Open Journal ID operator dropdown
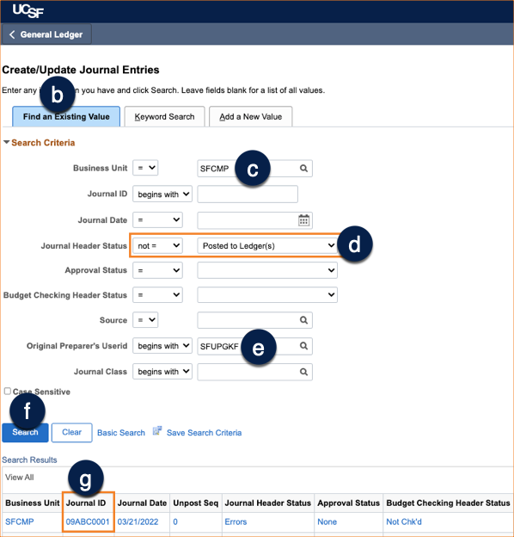The image size is (514, 537). tap(162, 194)
